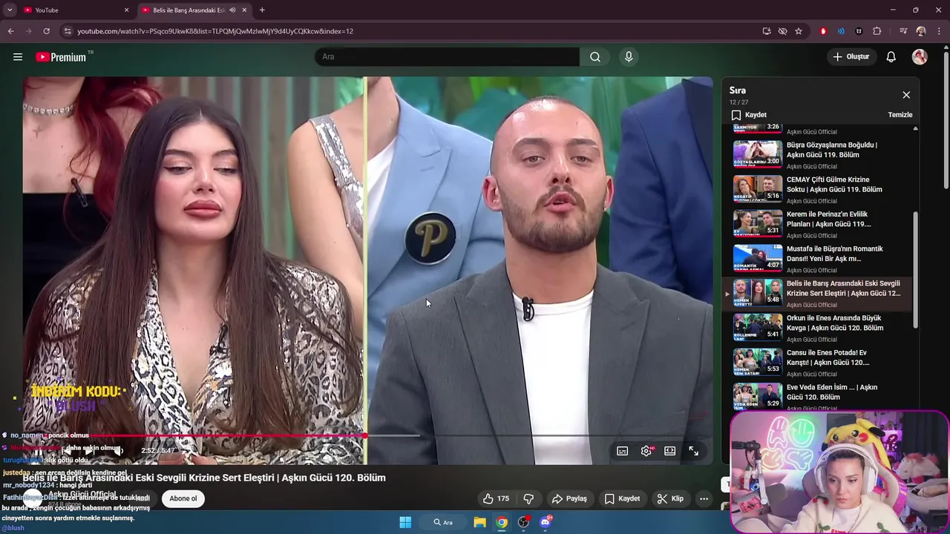
Task: Open Chrome media controls
Action: point(902,31)
